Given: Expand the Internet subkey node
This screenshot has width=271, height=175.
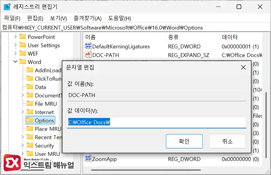Looking at the screenshot, I should (22, 112).
